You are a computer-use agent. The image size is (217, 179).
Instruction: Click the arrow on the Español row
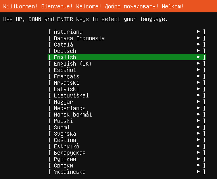198,70
